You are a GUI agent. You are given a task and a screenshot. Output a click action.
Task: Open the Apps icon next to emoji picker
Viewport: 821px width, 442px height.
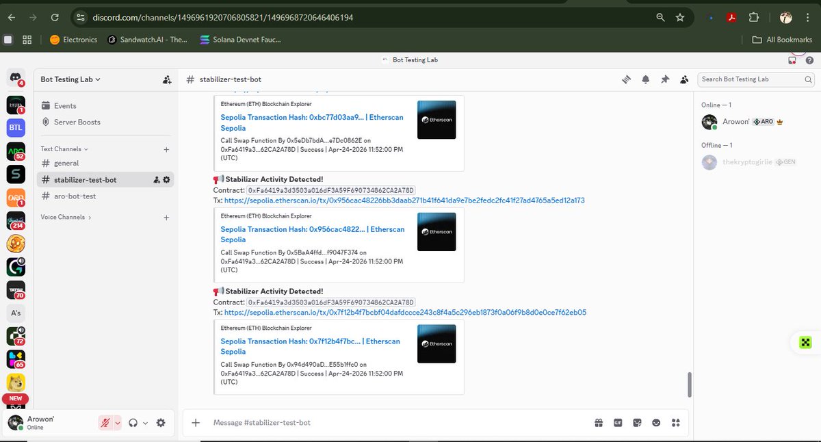676,423
